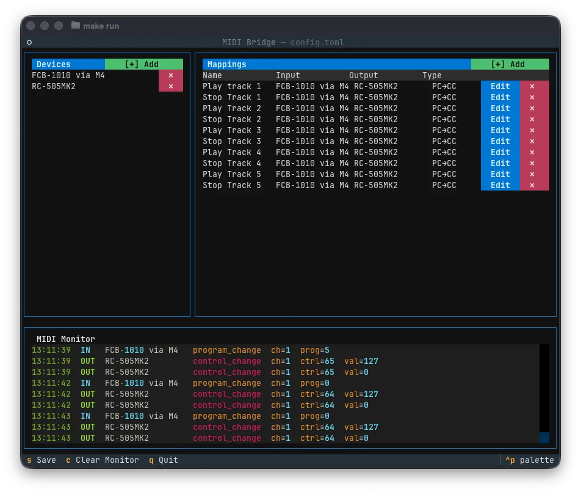Remove the Stop Track 3 mapping

[535, 141]
